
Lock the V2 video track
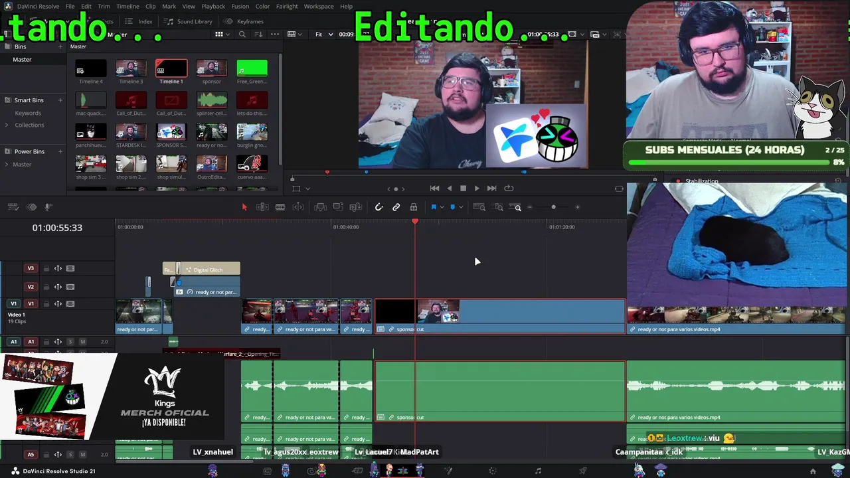pyautogui.click(x=46, y=287)
